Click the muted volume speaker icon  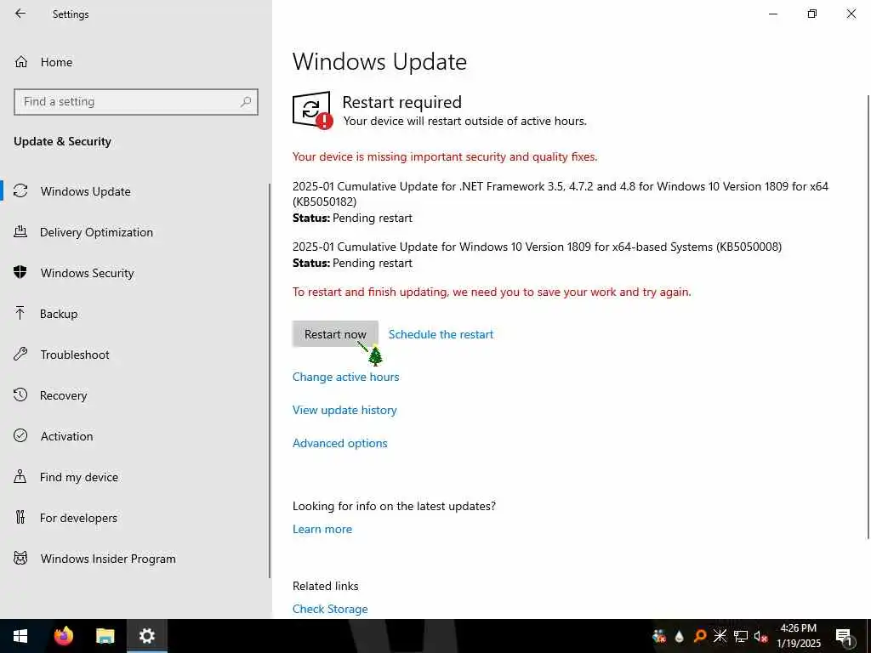click(x=761, y=636)
